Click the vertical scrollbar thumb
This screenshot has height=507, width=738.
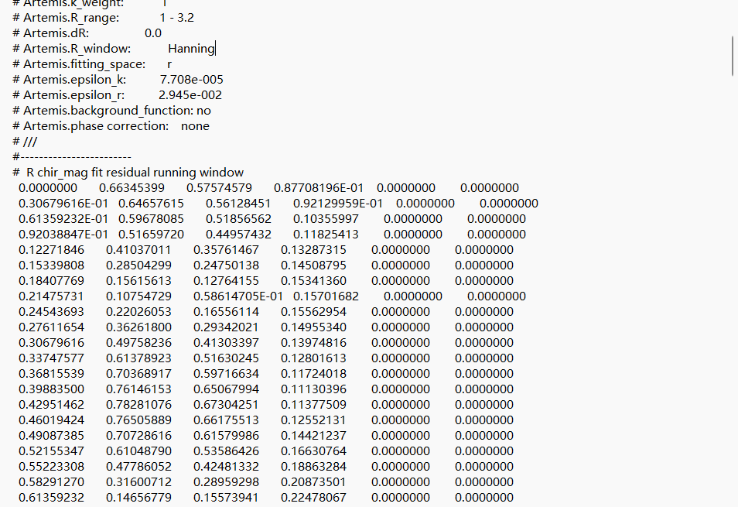(733, 56)
